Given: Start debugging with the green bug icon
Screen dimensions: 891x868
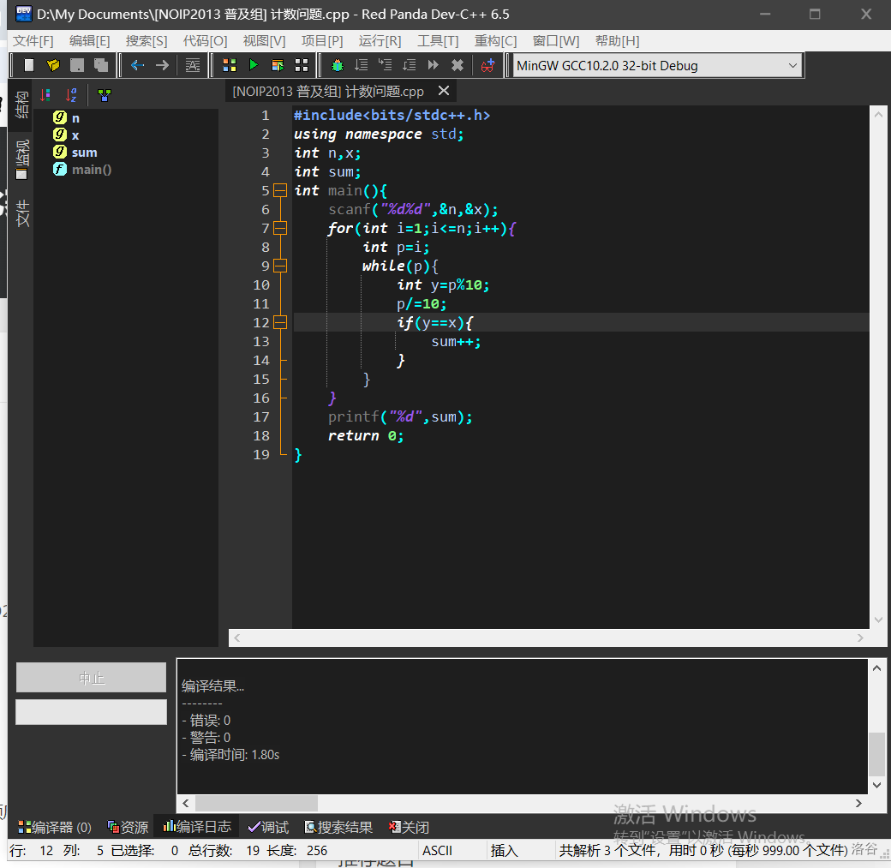Looking at the screenshot, I should click(x=338, y=65).
